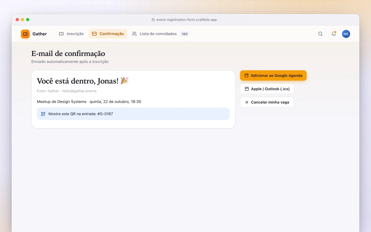Click the event-registration-form.craftkite.app address
Screen dimensions: 371x232
coord(187,20)
